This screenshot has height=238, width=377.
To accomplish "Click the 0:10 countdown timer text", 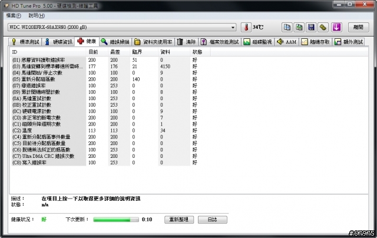I will coord(147,220).
